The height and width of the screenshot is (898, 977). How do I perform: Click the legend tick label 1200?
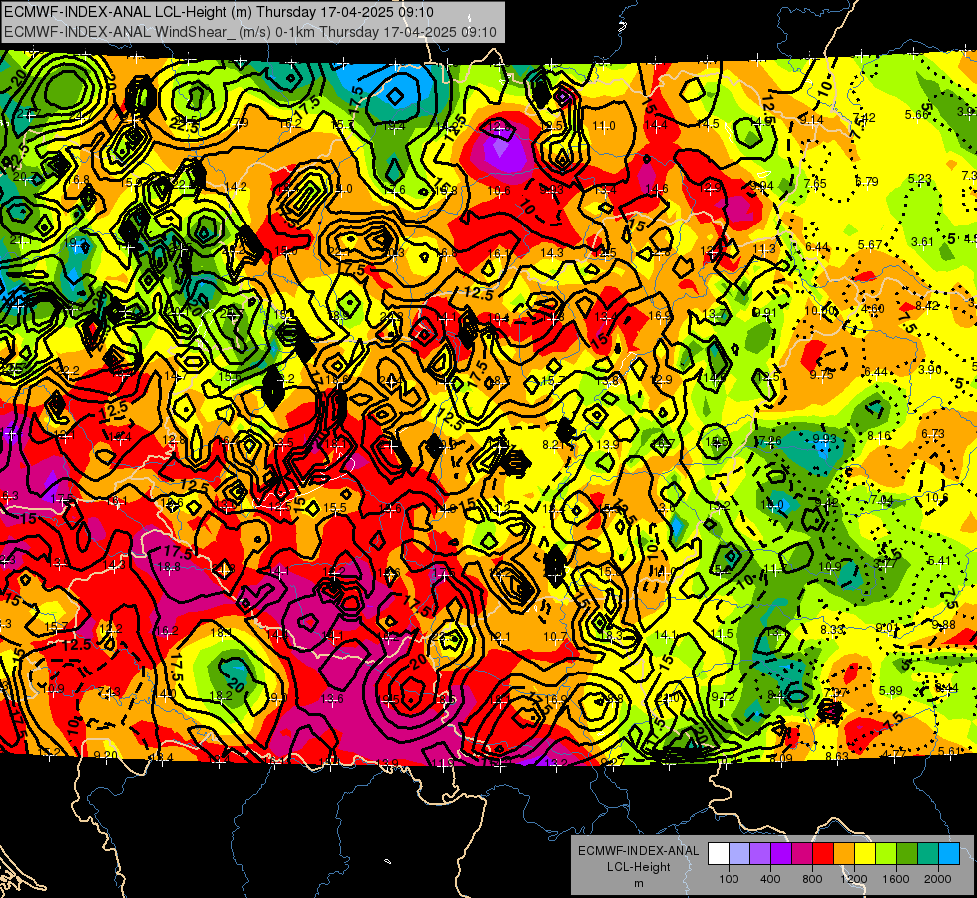854,879
